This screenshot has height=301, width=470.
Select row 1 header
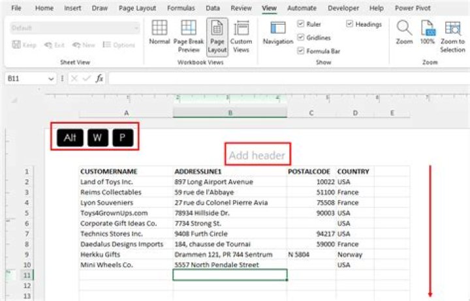[27, 171]
